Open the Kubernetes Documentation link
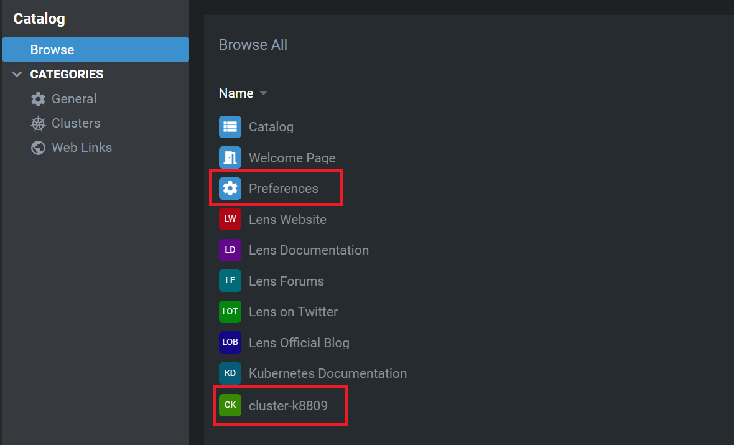Image resolution: width=734 pixels, height=445 pixels. [x=328, y=373]
